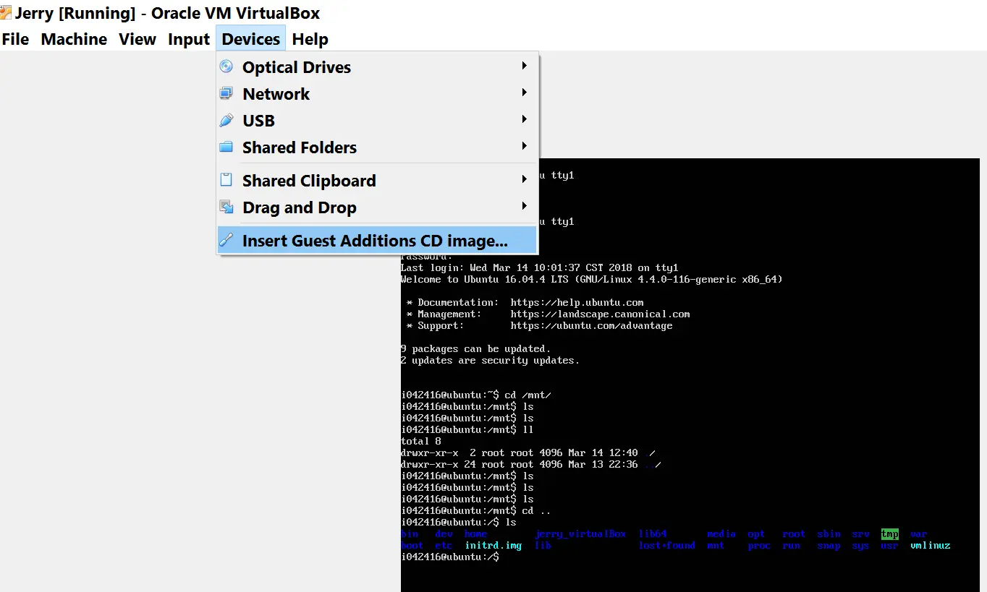
Task: Click the Shared Folders folder icon
Action: pyautogui.click(x=226, y=147)
